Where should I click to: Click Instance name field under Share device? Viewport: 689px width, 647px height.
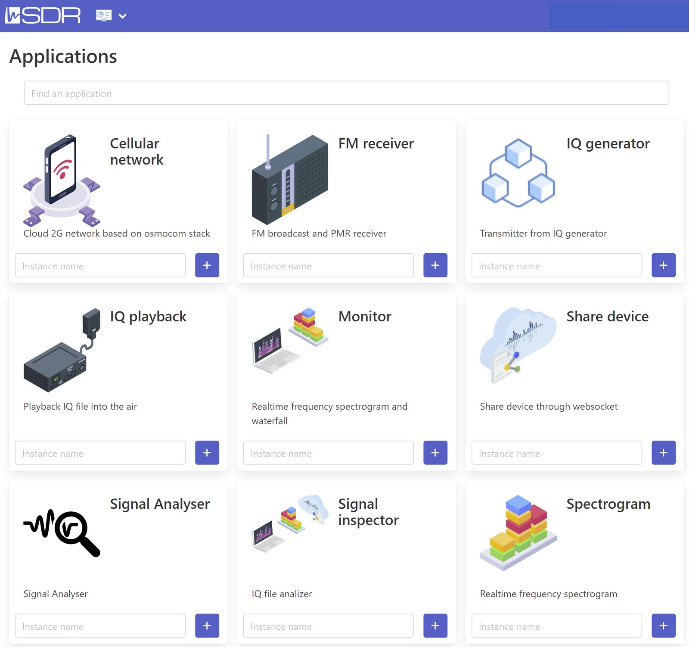point(556,453)
